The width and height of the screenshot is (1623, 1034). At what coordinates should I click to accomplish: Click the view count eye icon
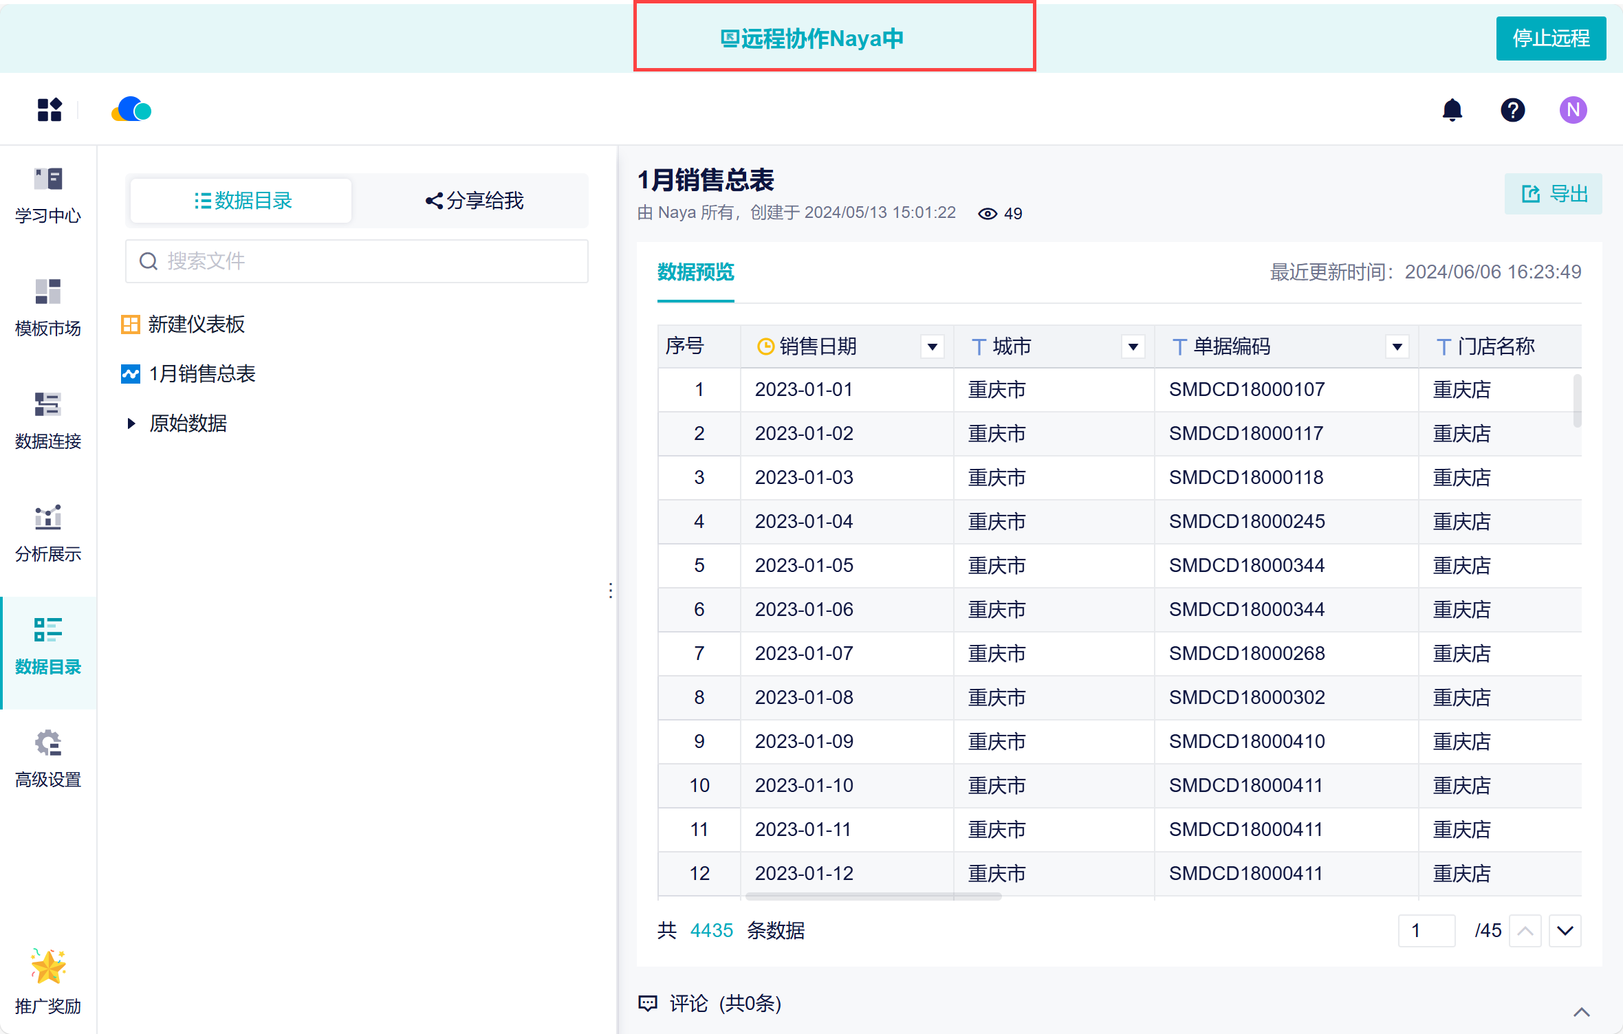pyautogui.click(x=987, y=214)
